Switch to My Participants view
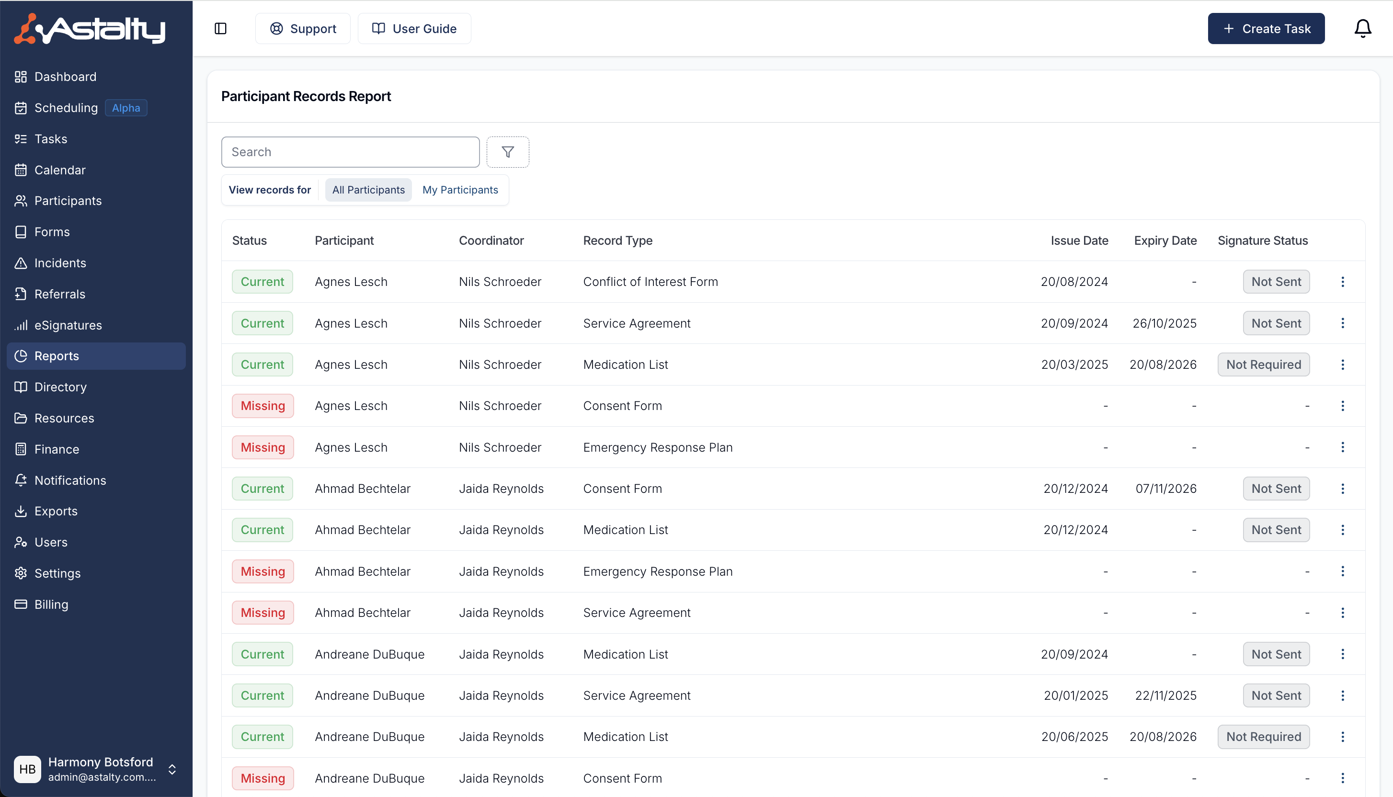This screenshot has height=797, width=1393. [460, 190]
